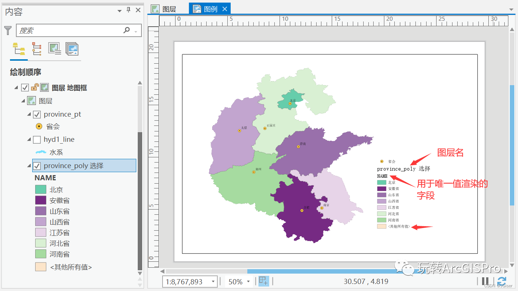
Task: Click the map icon beside 图层
Action: click(31, 101)
